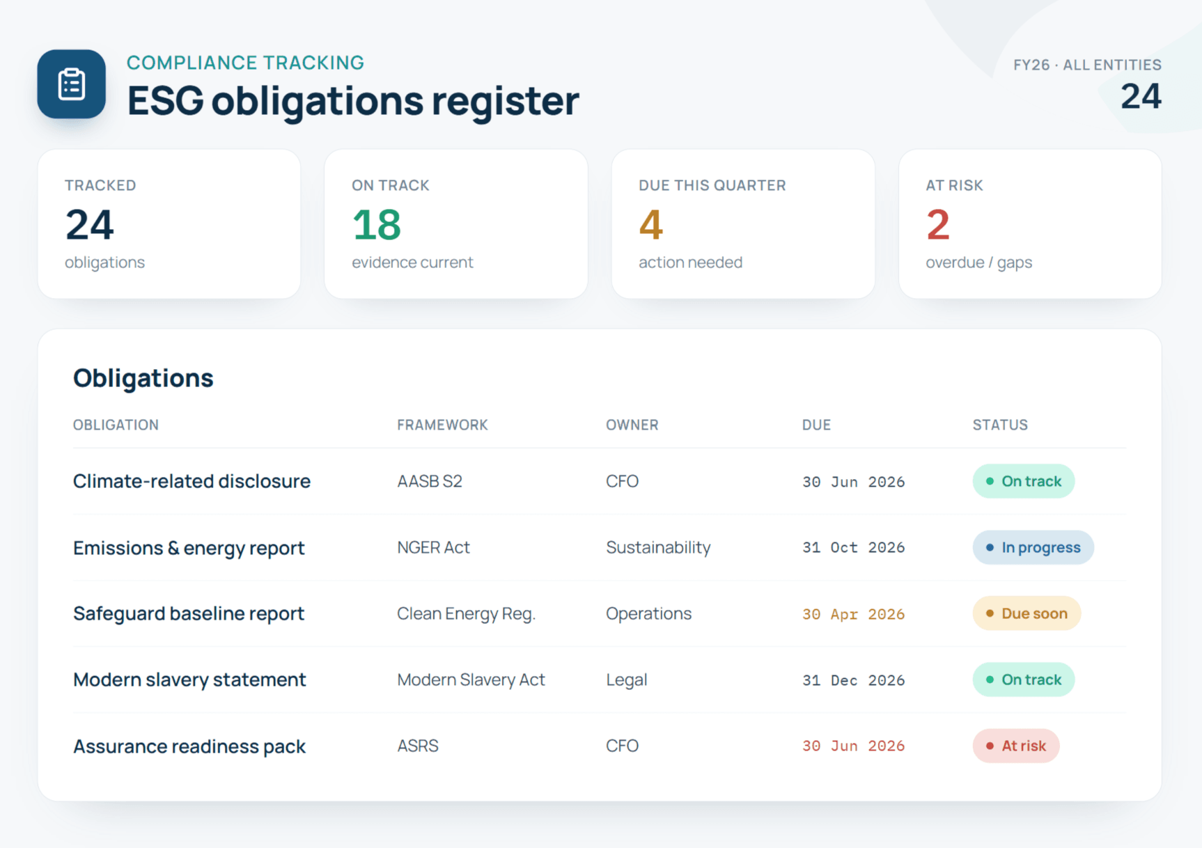Click the Owner column header

[632, 425]
